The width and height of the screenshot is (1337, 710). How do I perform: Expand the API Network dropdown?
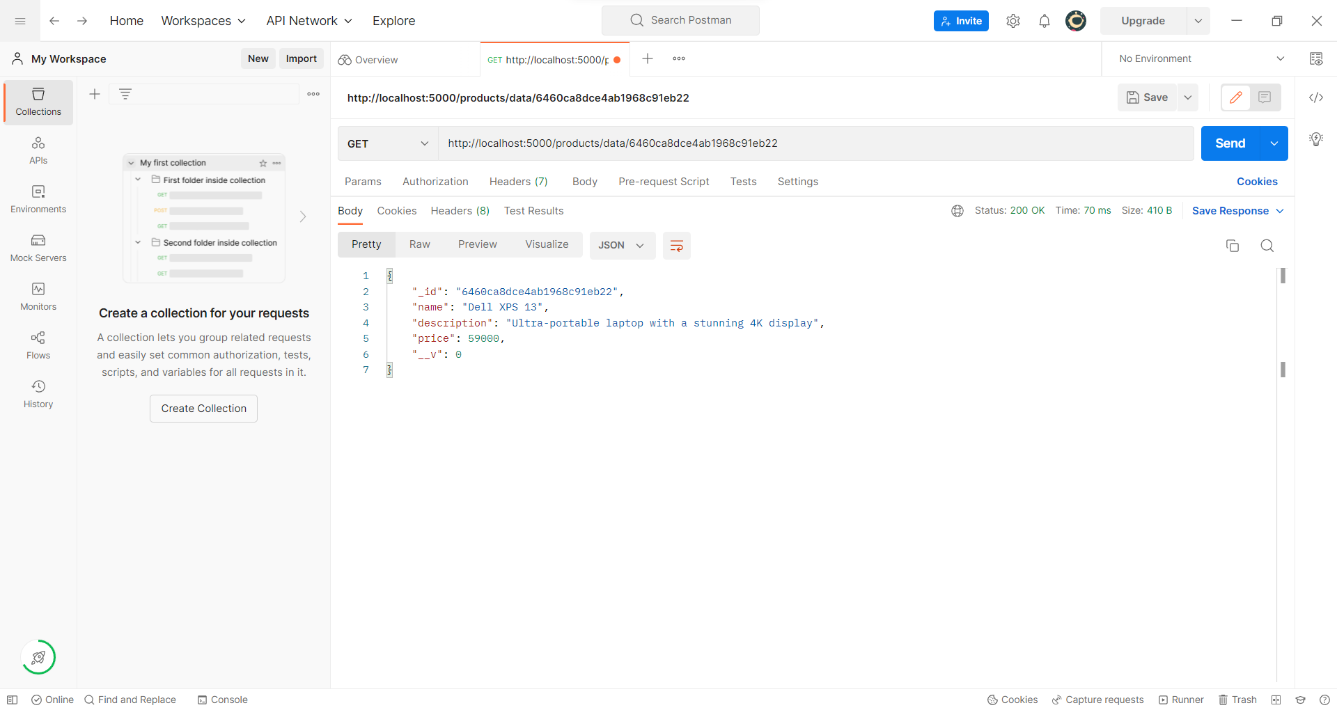click(x=309, y=21)
